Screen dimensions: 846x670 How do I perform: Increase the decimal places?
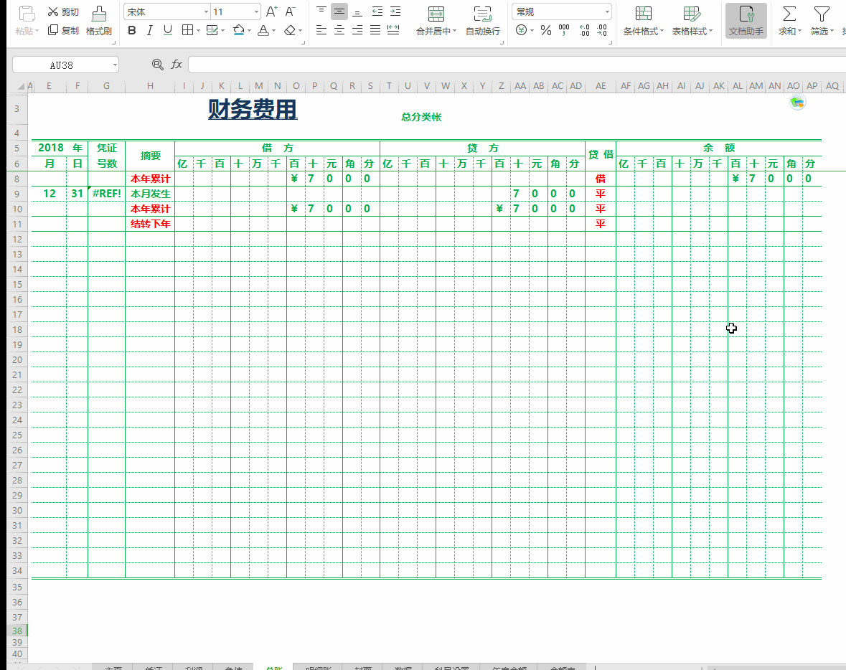(584, 30)
